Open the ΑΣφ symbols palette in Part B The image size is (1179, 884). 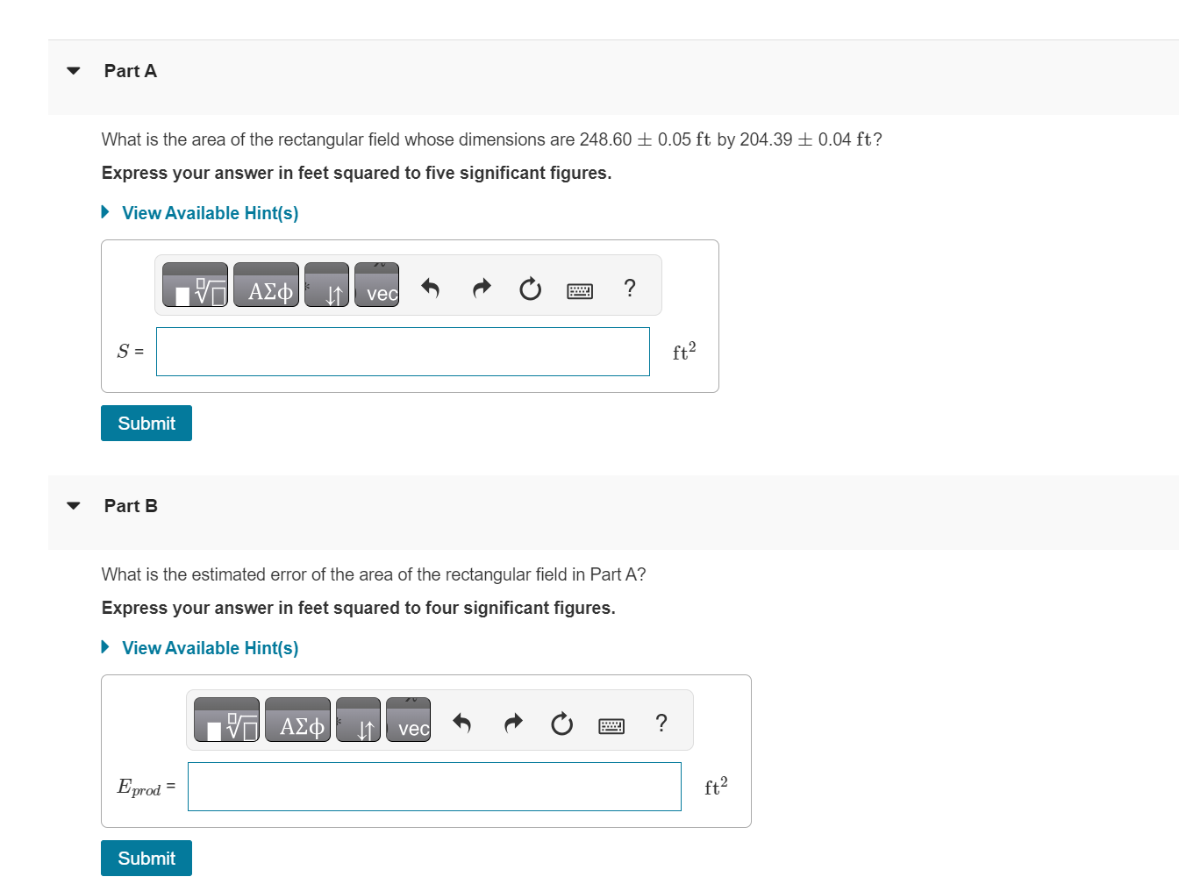297,719
